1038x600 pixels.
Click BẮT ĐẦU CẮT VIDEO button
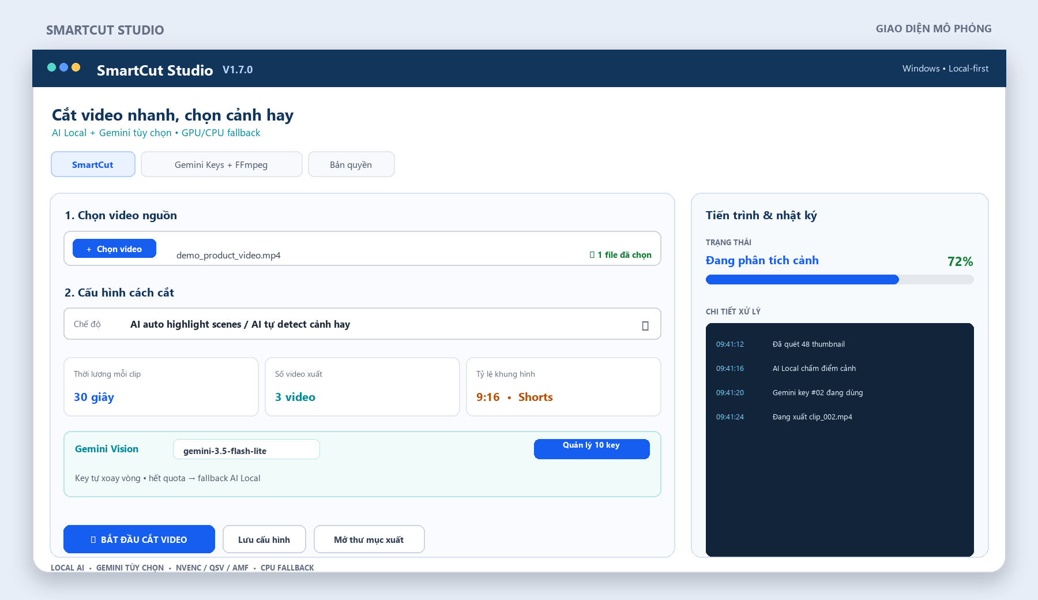[x=139, y=539]
